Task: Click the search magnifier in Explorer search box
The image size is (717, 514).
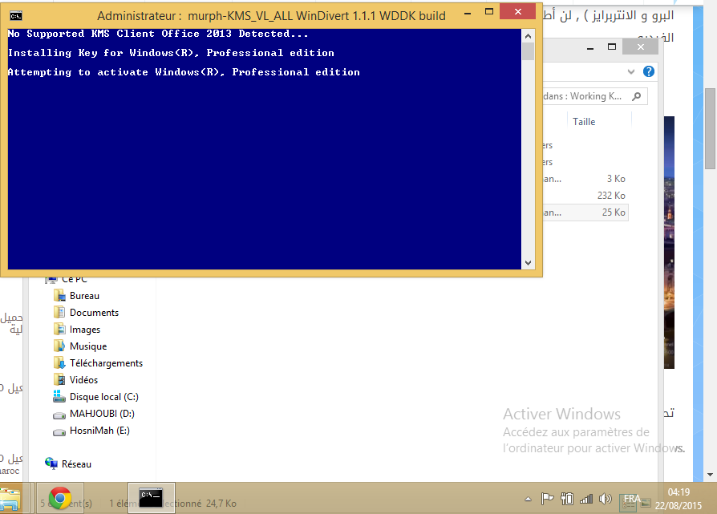Action: 637,96
